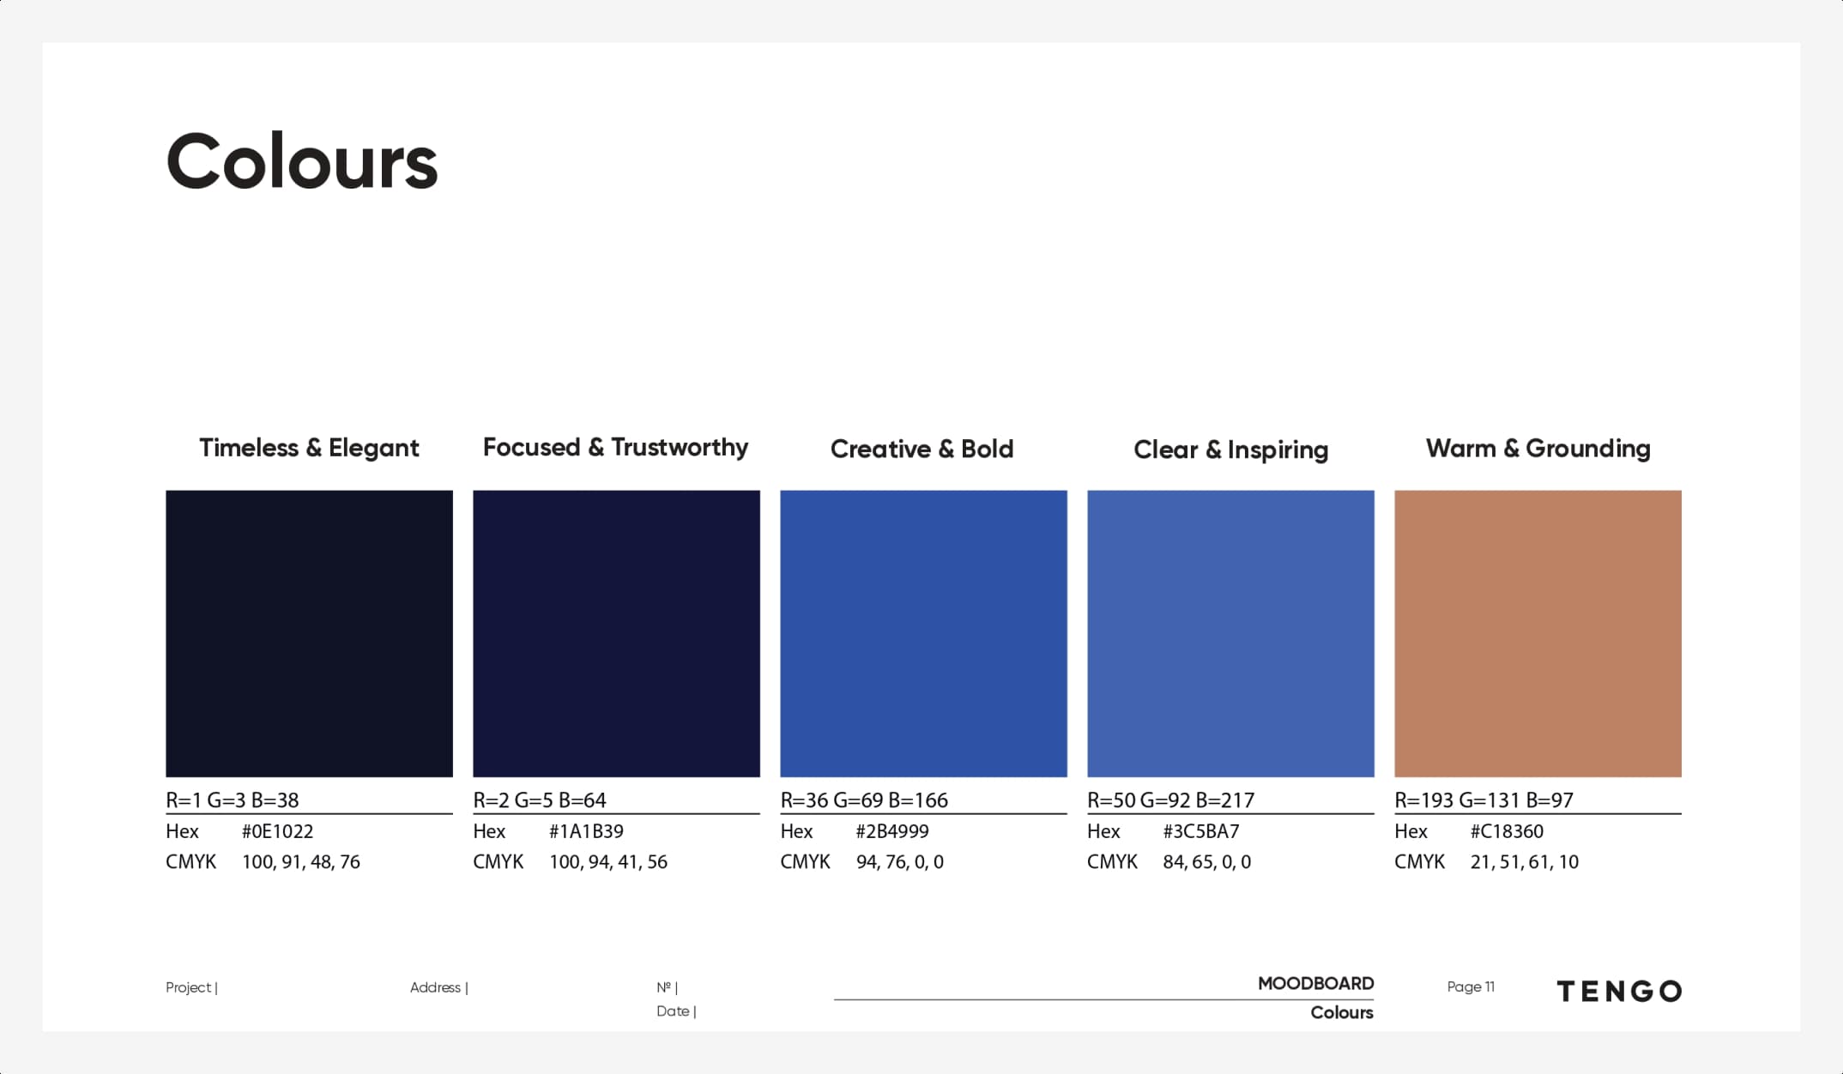Viewport: 1843px width, 1074px height.
Task: Click hex code #C18360
Action: (1506, 831)
